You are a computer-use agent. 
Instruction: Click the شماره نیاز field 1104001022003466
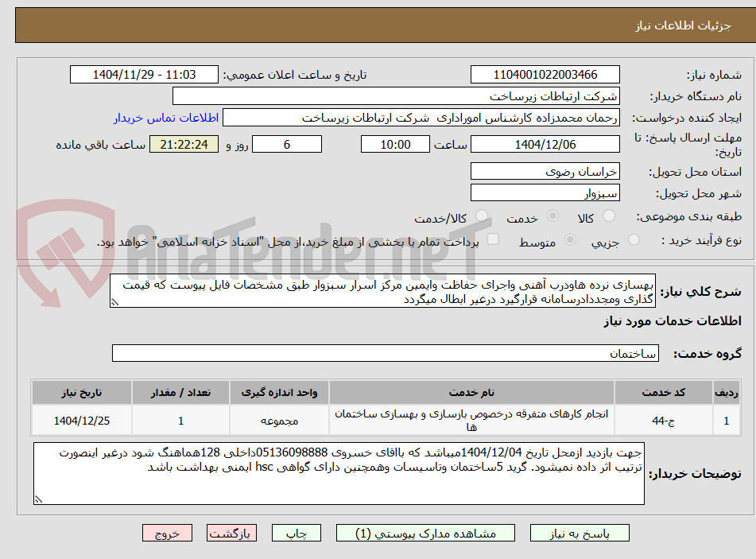pyautogui.click(x=545, y=75)
